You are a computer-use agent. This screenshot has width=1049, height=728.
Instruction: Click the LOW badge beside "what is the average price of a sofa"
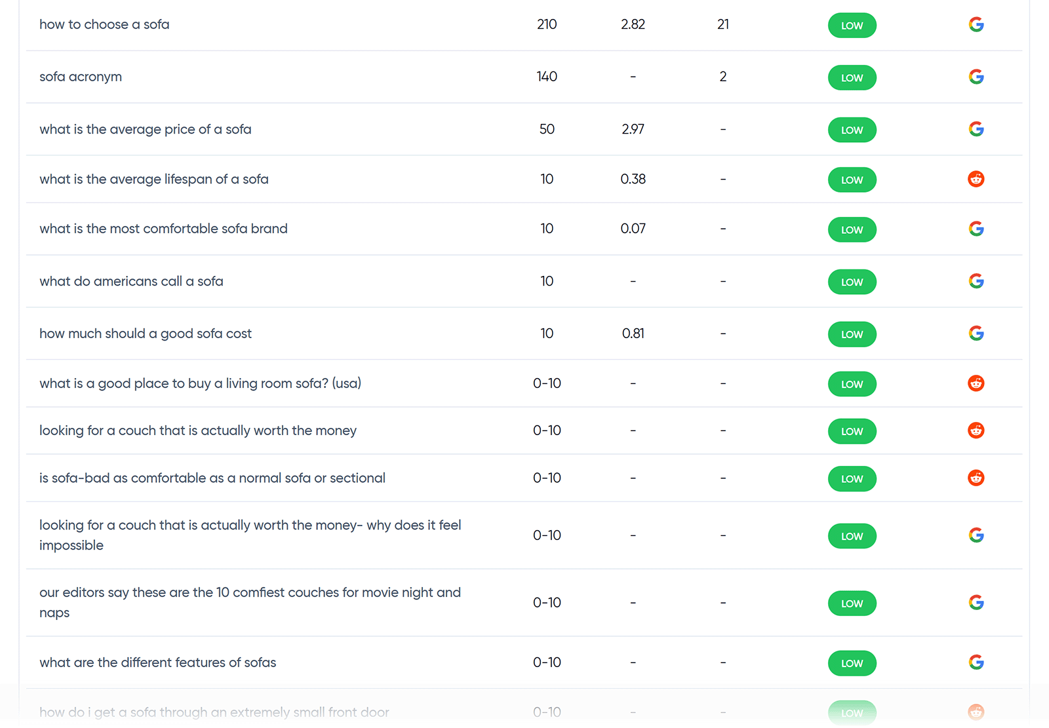[x=852, y=130]
